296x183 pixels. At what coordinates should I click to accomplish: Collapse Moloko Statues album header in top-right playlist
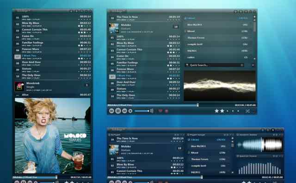[144, 28]
